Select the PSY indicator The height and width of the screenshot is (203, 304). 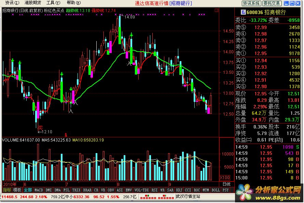225,190
